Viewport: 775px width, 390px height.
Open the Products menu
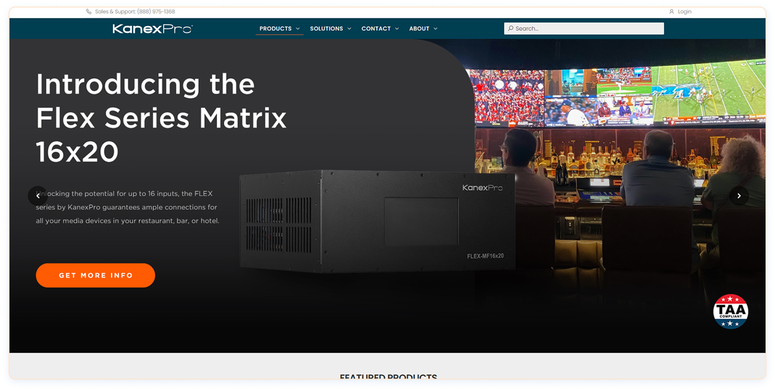pos(275,29)
